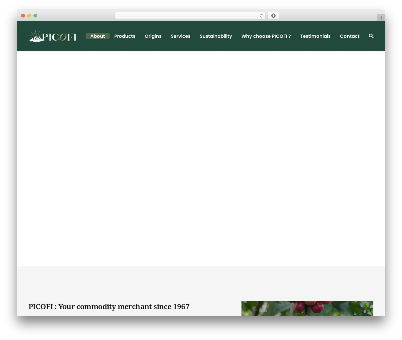Select Services in the navigation bar
The width and height of the screenshot is (402, 340).
(x=181, y=36)
